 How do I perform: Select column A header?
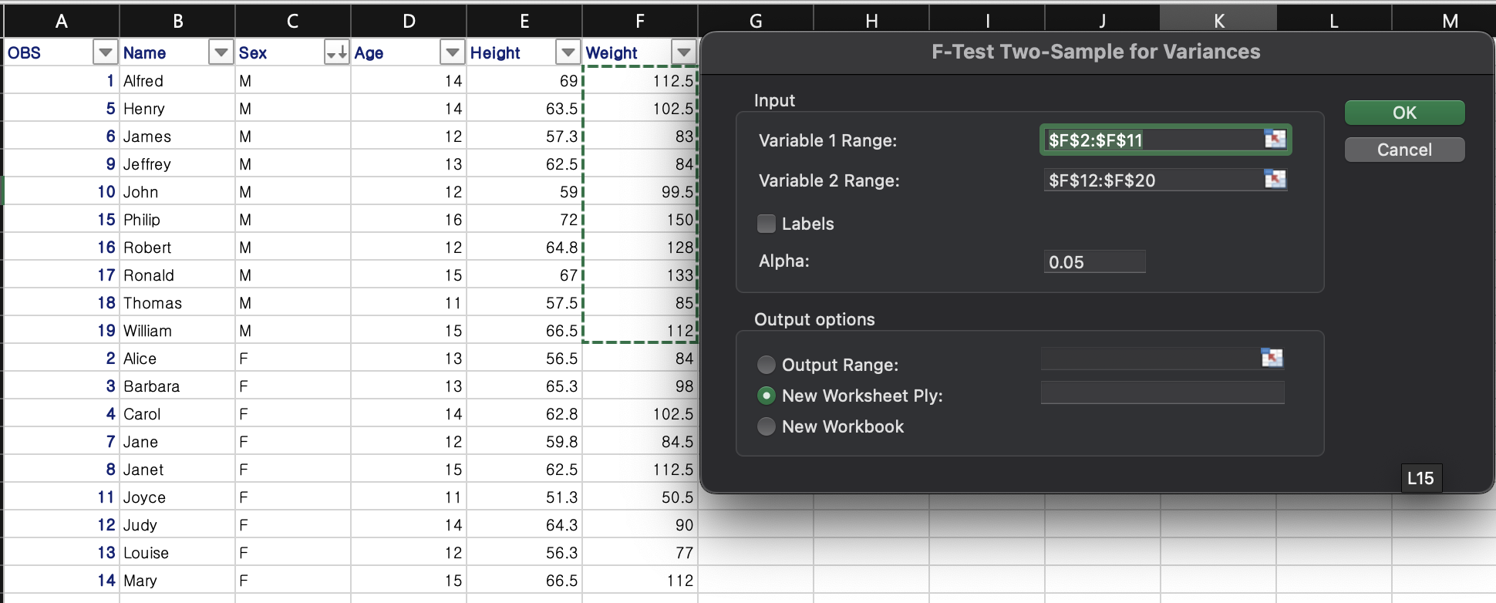tap(62, 21)
